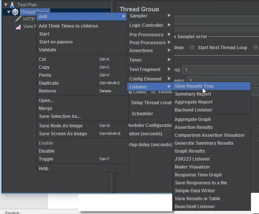The height and width of the screenshot is (214, 259).
Task: Expand the Test Fragment submenu
Action: (150, 69)
